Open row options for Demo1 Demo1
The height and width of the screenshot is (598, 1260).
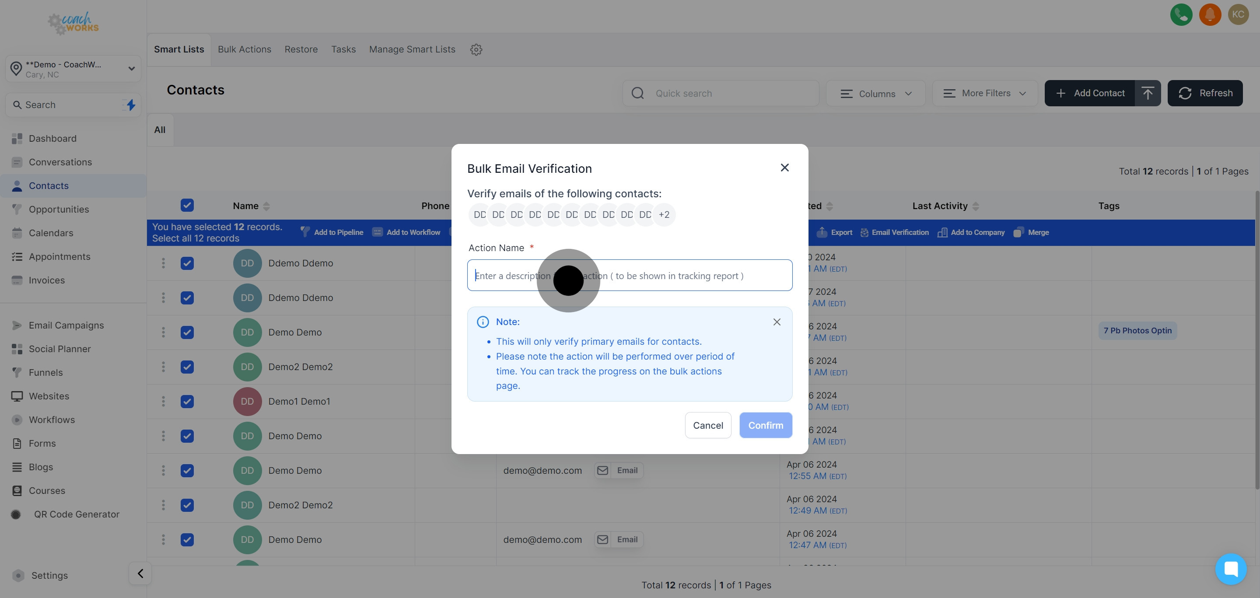(x=163, y=402)
